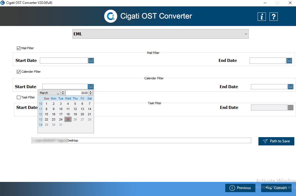Select March 4 in calendar
296x196 pixels.
tap(68, 104)
